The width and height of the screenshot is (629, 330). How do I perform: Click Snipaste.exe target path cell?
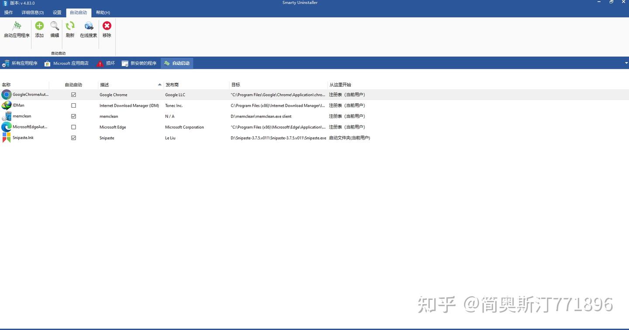pyautogui.click(x=278, y=138)
